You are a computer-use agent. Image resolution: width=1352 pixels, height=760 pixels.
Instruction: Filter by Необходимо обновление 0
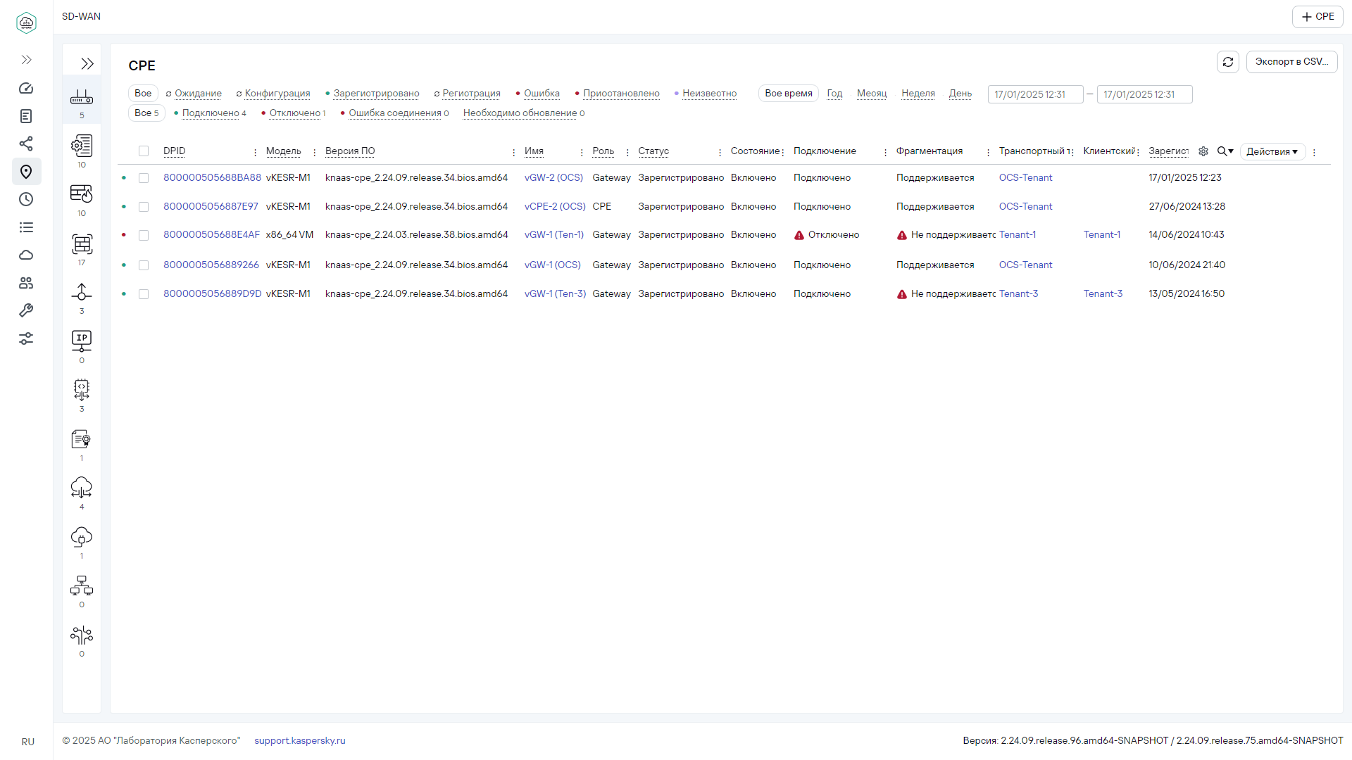(524, 113)
